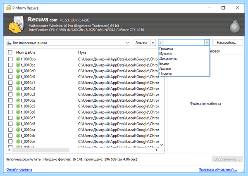
Task: Click the horizontal scrollbar right arrow
Action: pos(156,150)
